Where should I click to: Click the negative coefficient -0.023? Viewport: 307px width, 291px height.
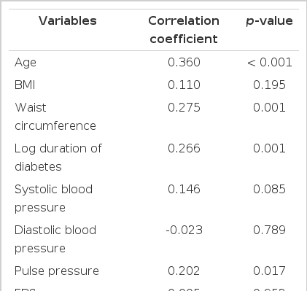coord(184,230)
